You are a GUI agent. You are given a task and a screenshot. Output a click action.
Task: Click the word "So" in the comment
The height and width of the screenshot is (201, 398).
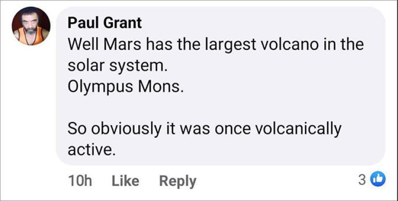[x=75, y=129]
